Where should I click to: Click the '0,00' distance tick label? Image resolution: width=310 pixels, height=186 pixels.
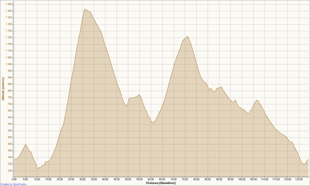14,179
